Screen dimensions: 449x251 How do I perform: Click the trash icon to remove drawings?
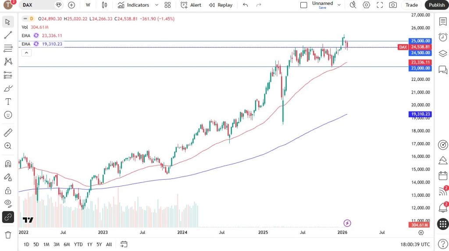(8, 235)
